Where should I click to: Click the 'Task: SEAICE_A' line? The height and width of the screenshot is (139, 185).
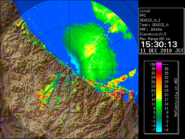tap(154, 25)
